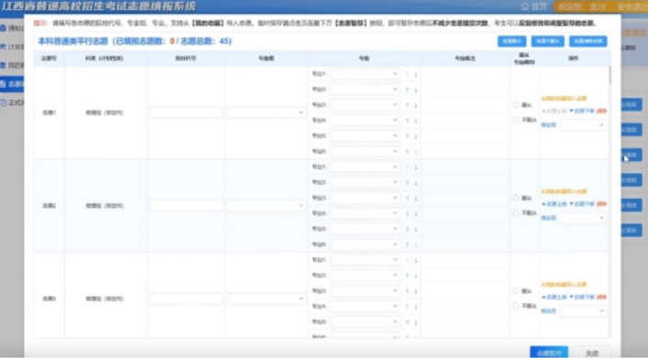Click 院校代号 input field for 志愿2
Viewport: 648px width, 358px height.
coord(186,206)
